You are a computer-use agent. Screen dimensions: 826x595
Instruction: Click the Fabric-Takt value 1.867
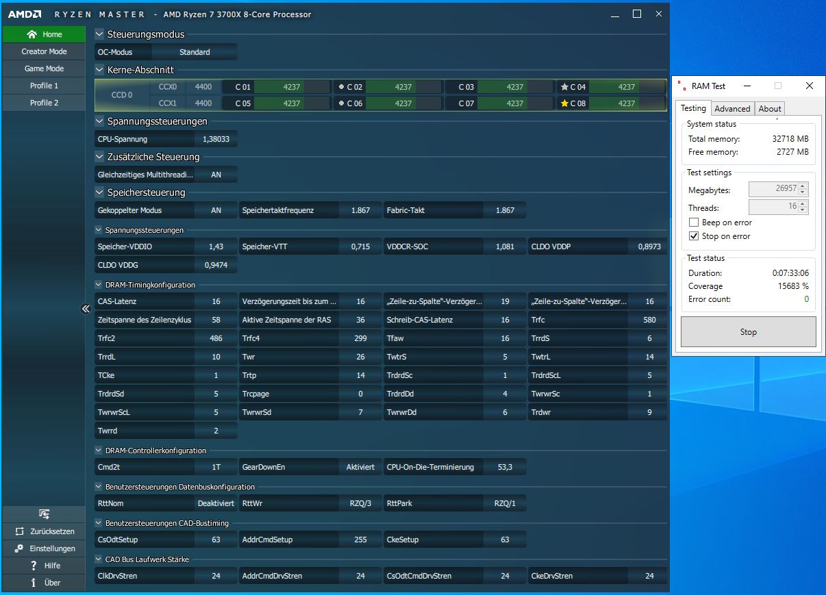(505, 210)
